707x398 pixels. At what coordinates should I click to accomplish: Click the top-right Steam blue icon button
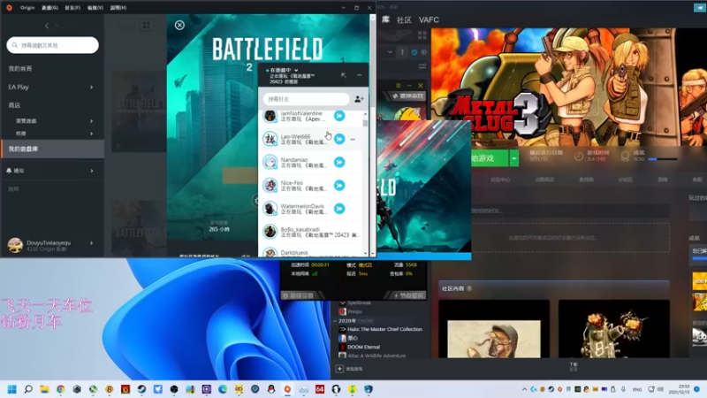[700, 8]
